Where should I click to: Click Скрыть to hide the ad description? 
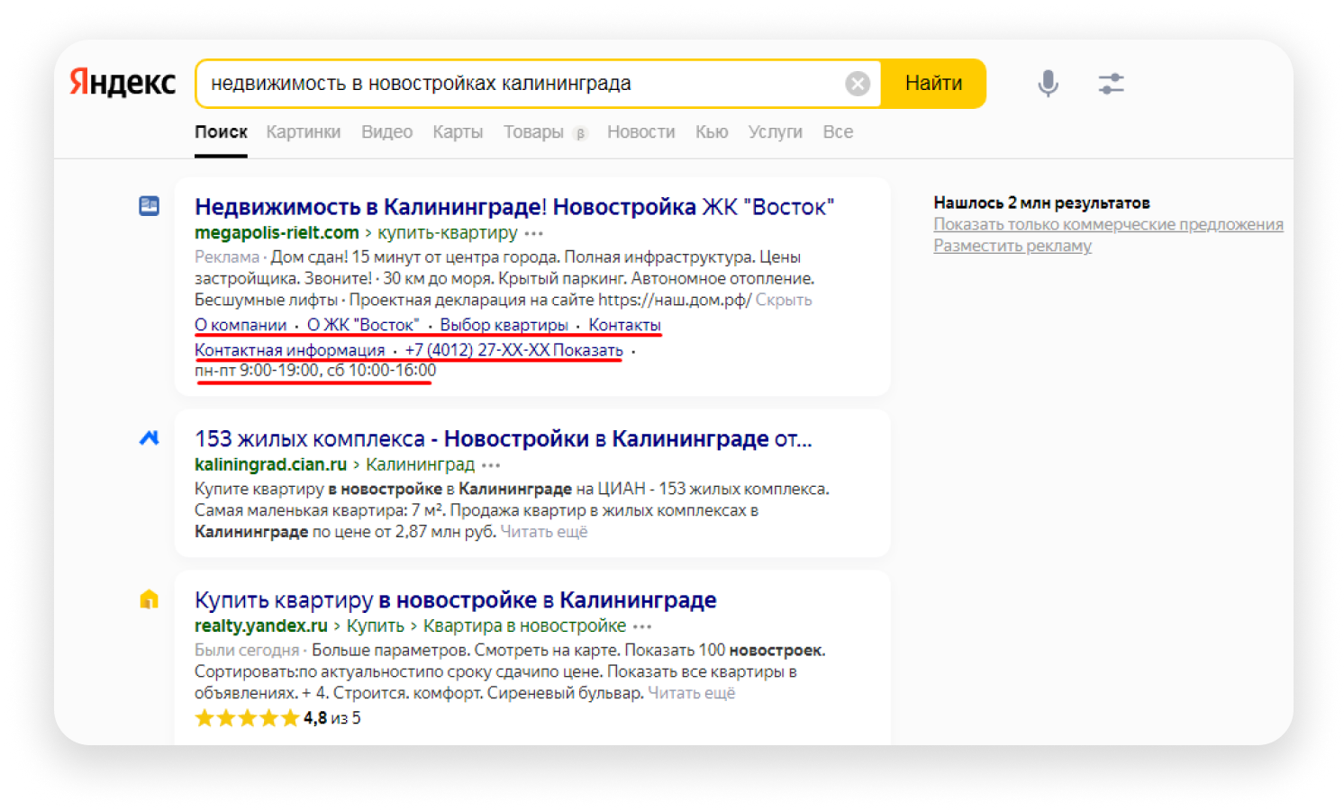click(x=783, y=301)
